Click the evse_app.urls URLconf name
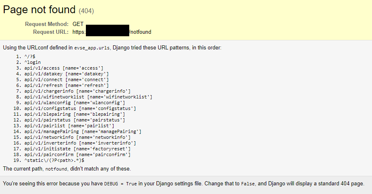 tap(92, 48)
